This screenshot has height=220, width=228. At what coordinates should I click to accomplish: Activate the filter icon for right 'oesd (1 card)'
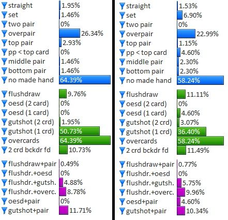point(122,113)
